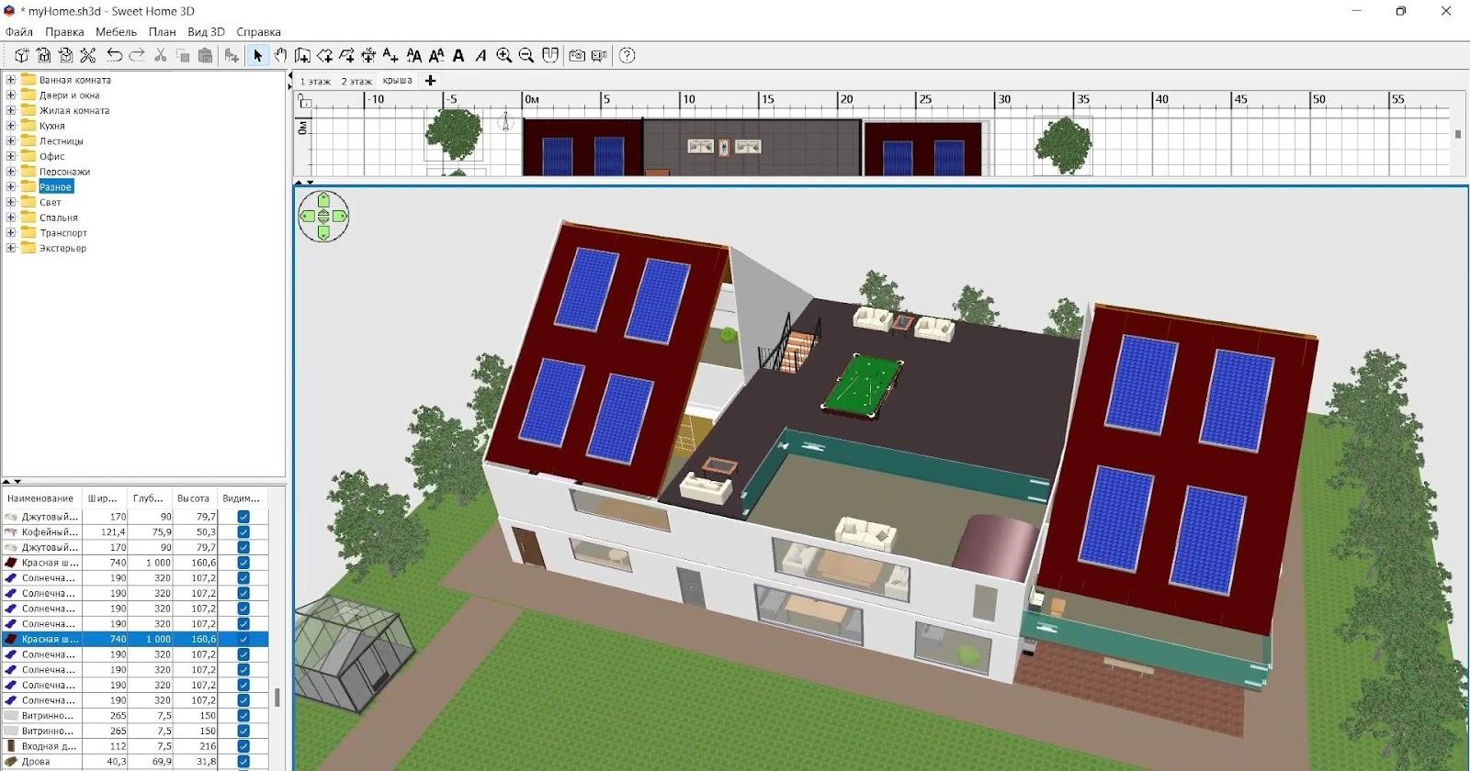Open help via question mark icon
The image size is (1470, 771).
628,56
